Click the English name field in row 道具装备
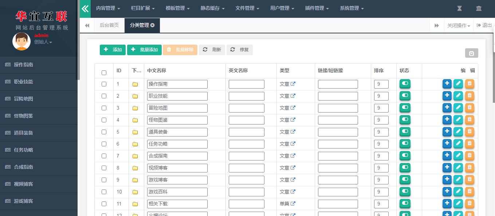Screen dimensions: 495x216 (247, 132)
